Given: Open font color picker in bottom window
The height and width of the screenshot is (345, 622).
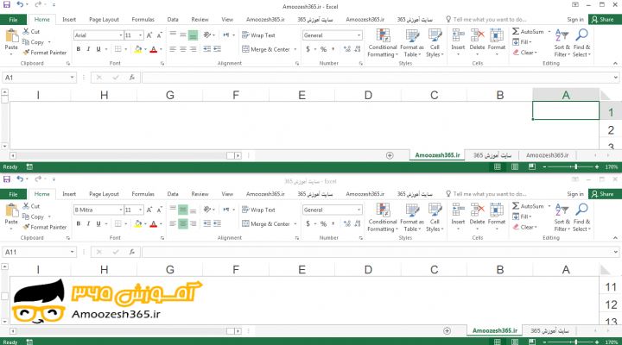Looking at the screenshot, I should 161,224.
